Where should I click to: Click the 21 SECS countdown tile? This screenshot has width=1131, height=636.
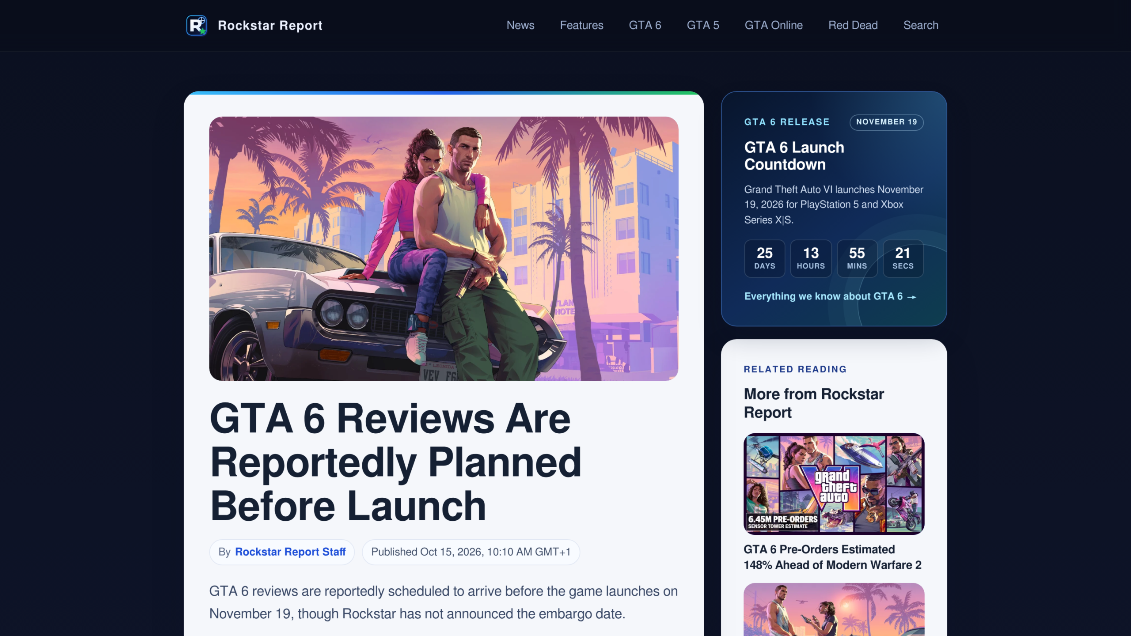tap(903, 258)
